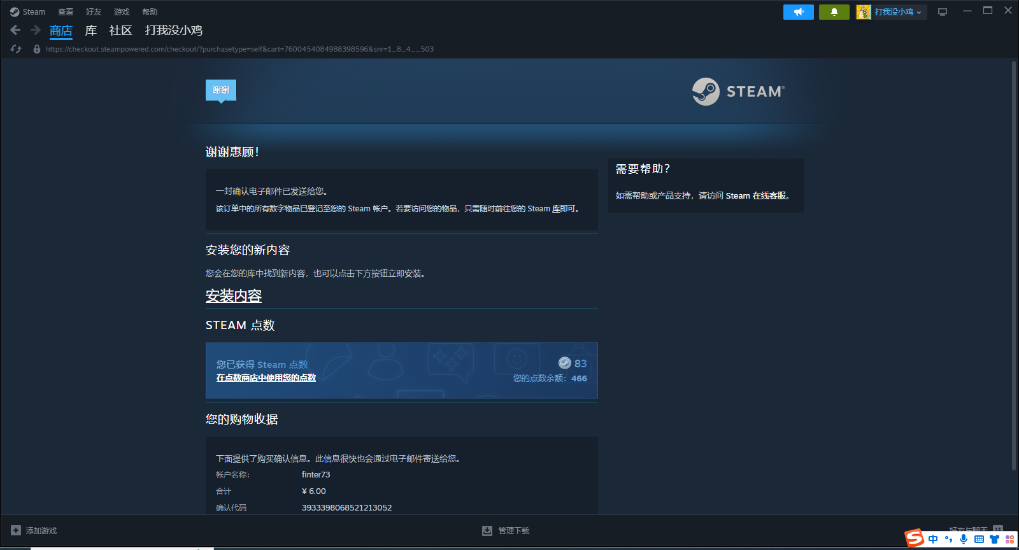Open the 帮助 menu
Image resolution: width=1019 pixels, height=550 pixels.
point(150,12)
